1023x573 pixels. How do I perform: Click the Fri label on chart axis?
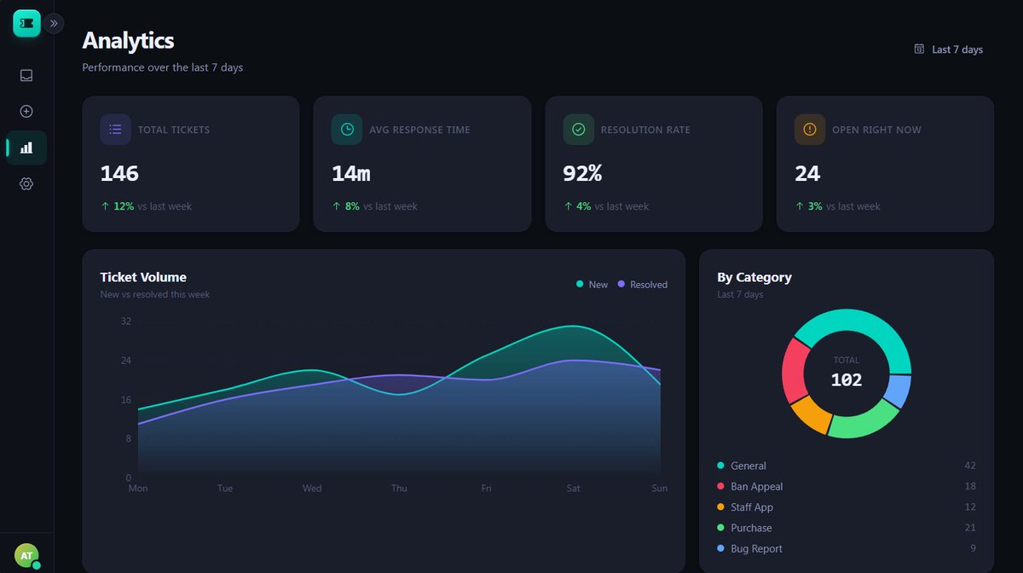486,489
